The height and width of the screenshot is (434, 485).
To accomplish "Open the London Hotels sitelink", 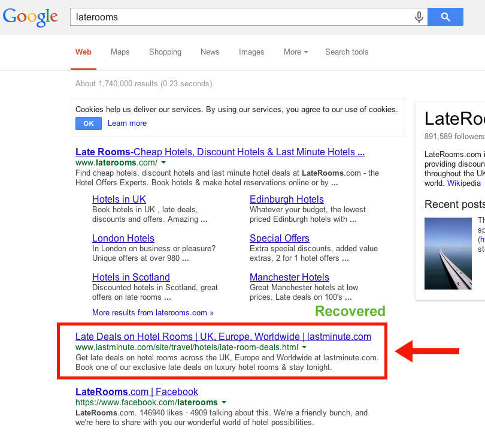I will pyautogui.click(x=123, y=239).
